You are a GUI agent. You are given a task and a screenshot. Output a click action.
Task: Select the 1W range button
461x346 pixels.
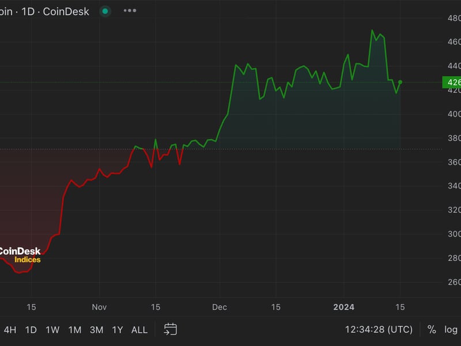point(52,330)
